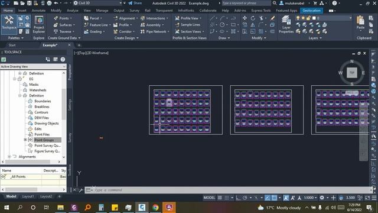Click the Sample Lines button
378x213 pixels.
point(188,25)
